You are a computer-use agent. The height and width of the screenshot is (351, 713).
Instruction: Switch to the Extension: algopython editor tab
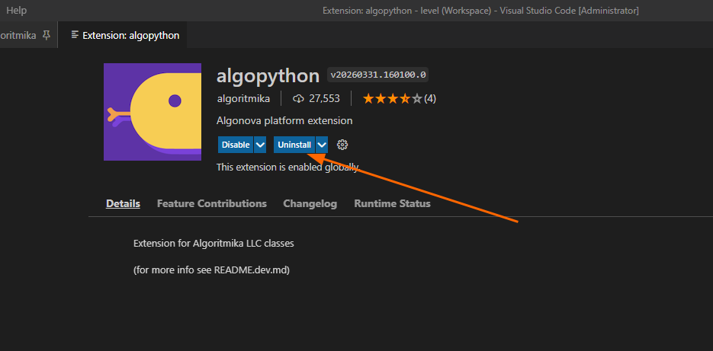125,35
